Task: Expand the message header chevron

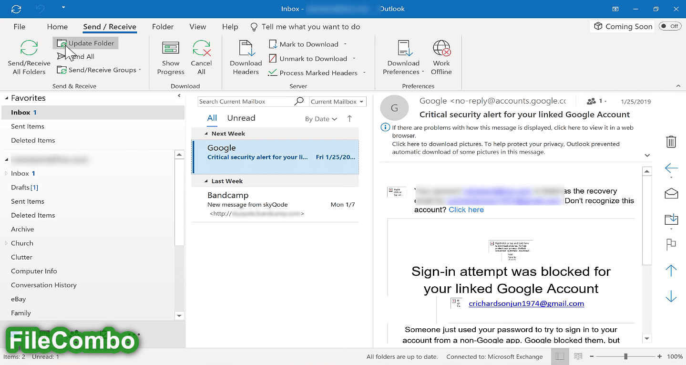Action: pos(647,155)
